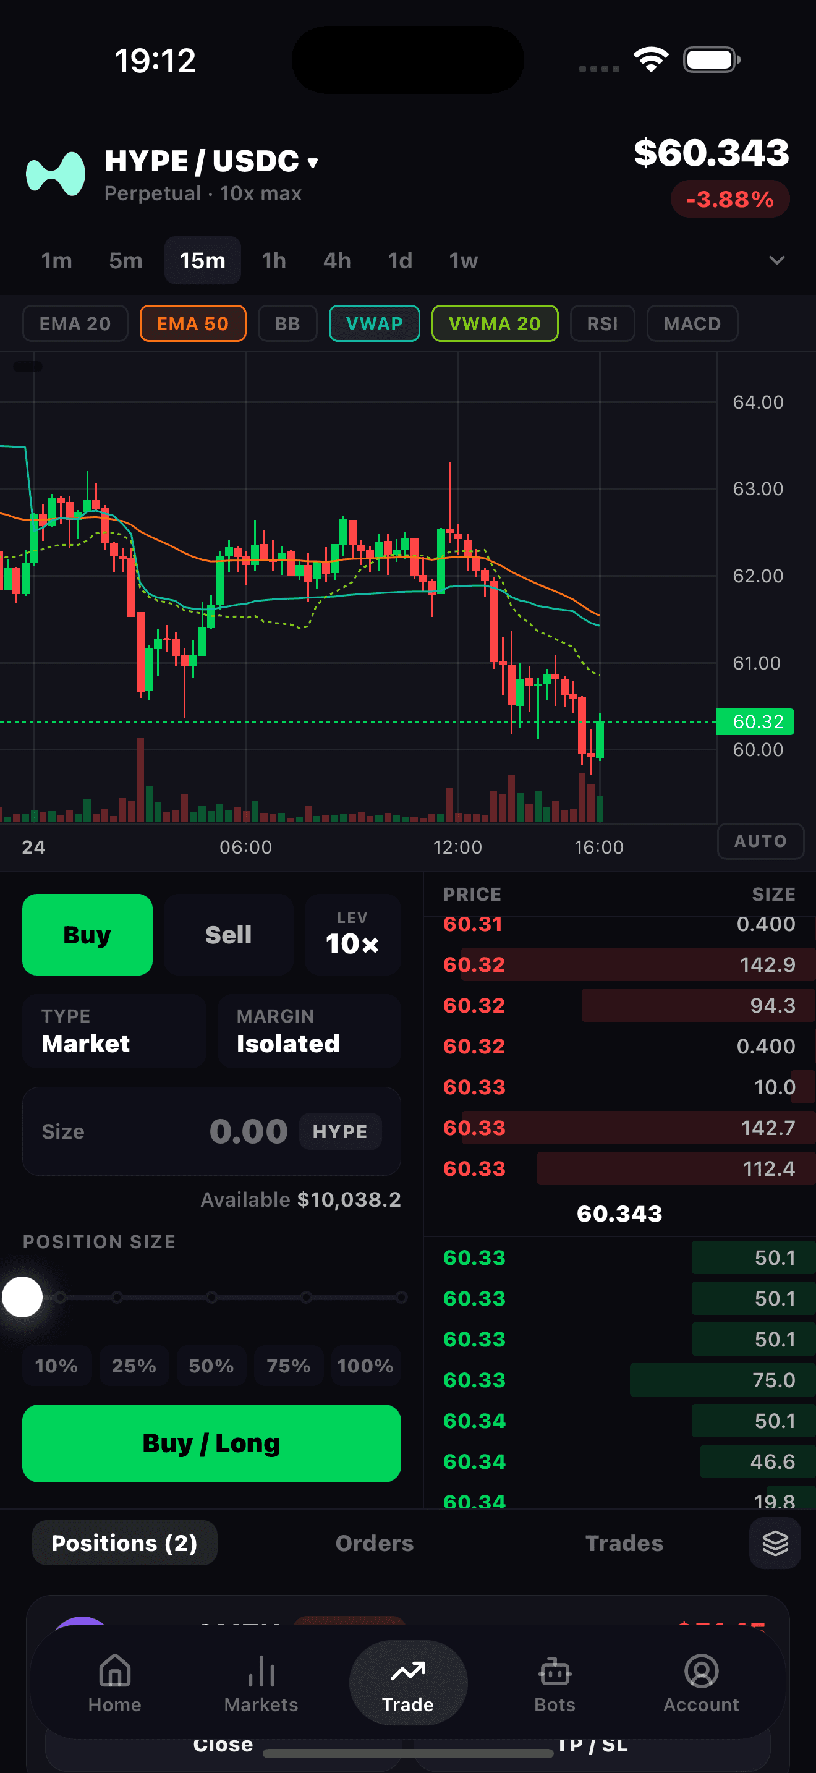The height and width of the screenshot is (1773, 816).
Task: Select the 4h timeframe
Action: point(337,260)
